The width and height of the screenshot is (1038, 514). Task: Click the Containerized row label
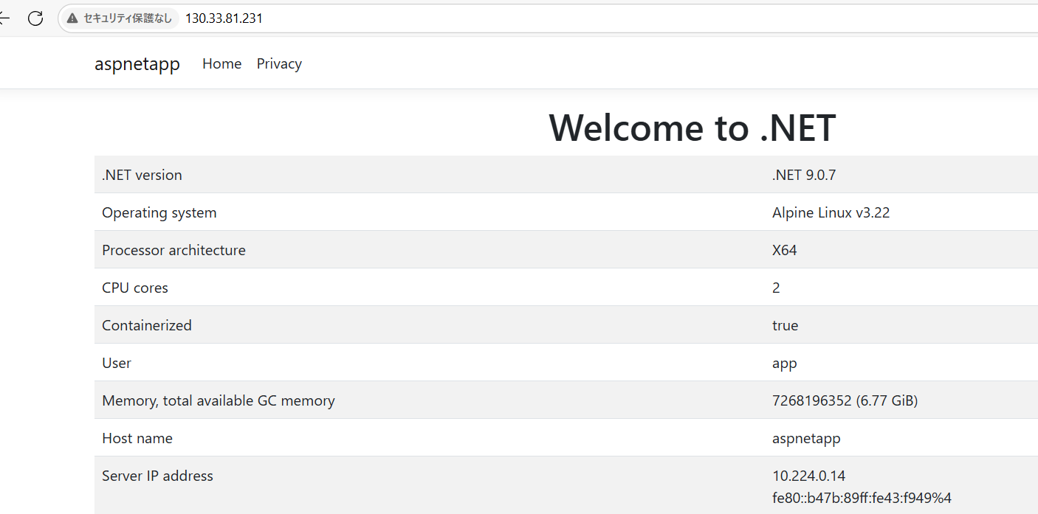[147, 325]
